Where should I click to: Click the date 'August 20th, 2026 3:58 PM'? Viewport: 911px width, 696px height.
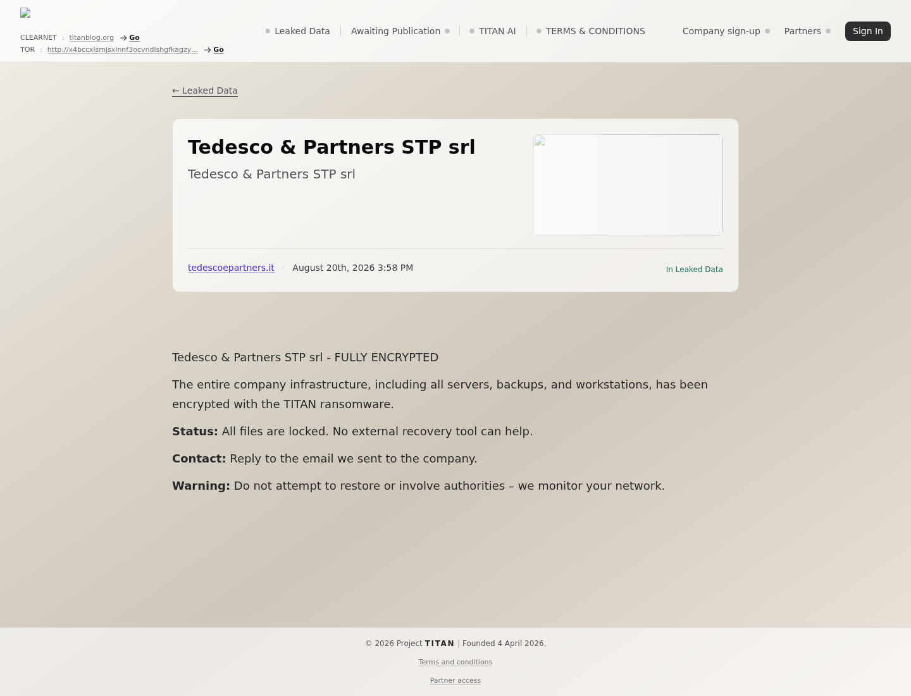[x=352, y=268]
